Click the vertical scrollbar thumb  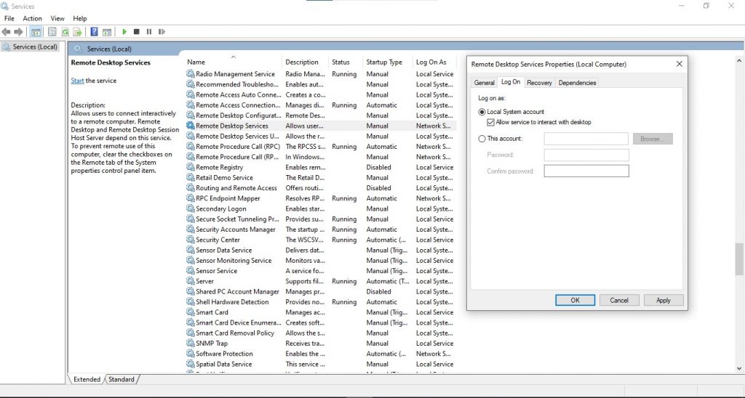739,259
